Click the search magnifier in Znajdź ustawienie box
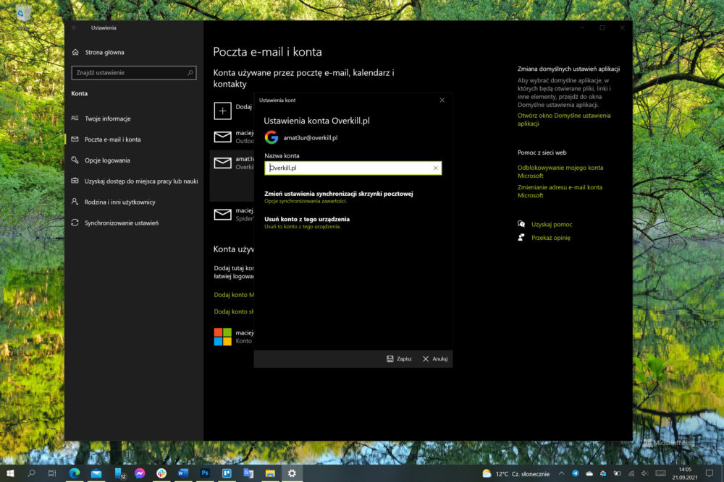 [x=190, y=73]
